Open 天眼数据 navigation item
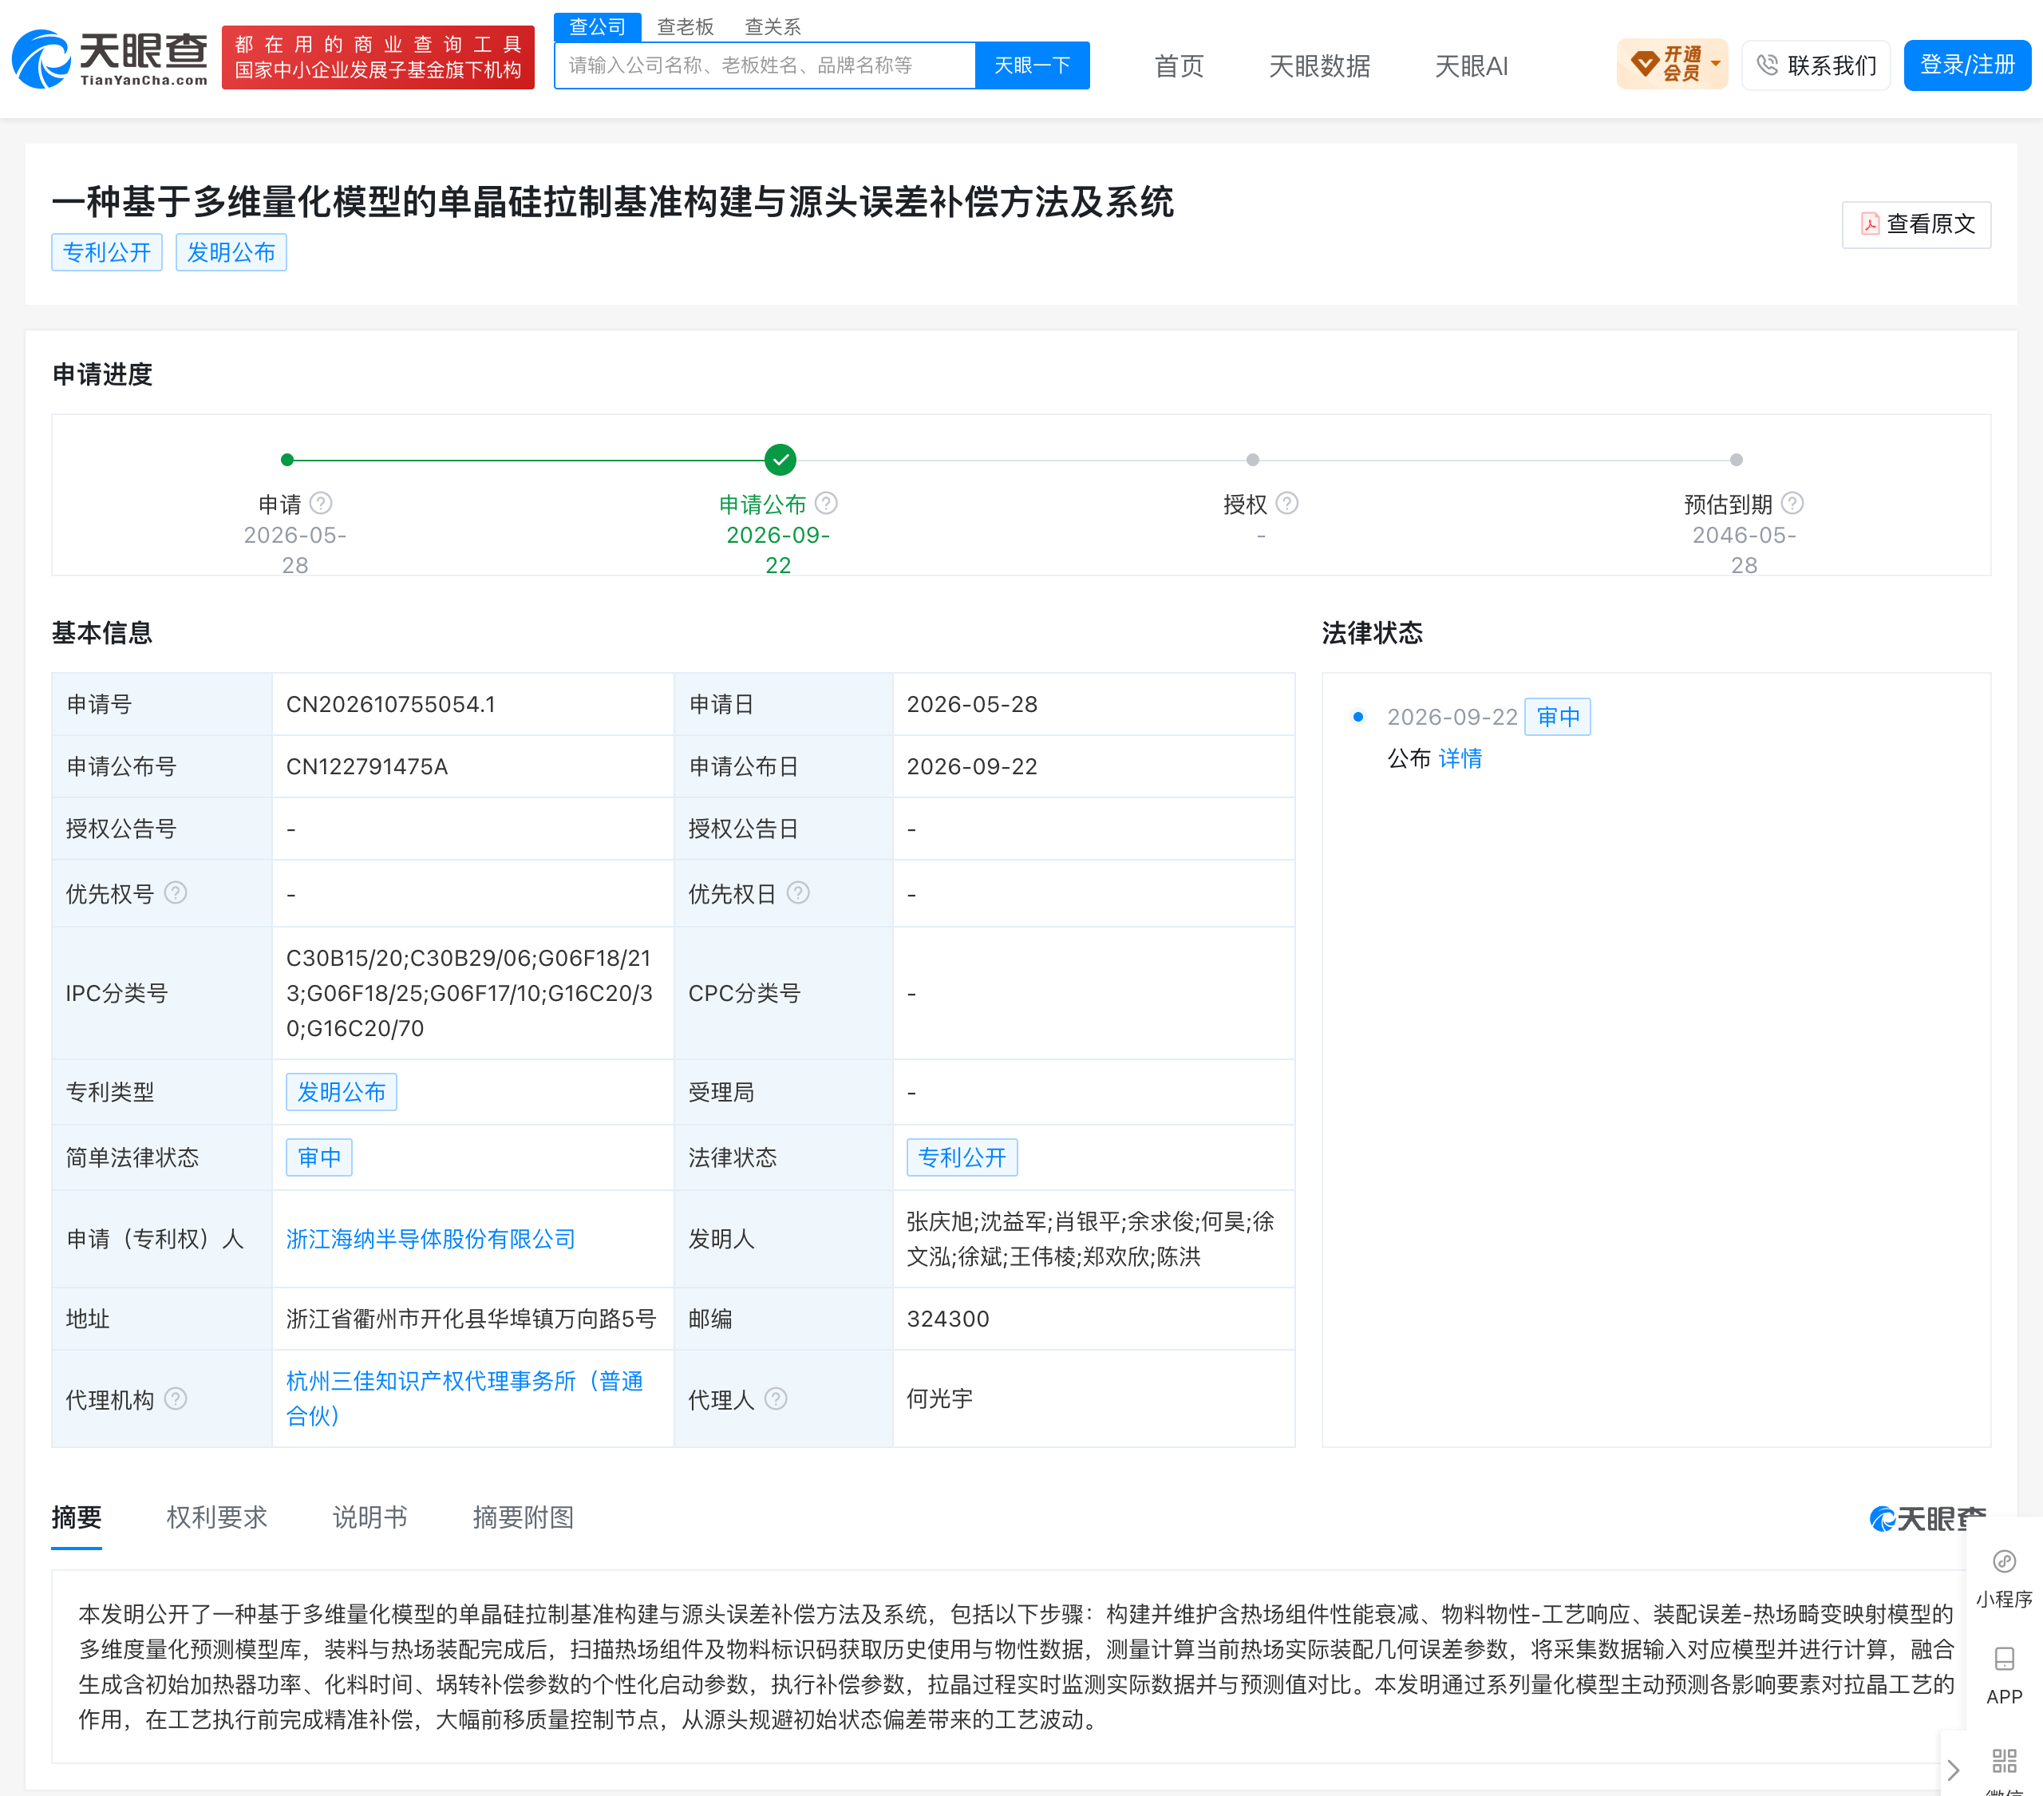The image size is (2043, 1796). click(1318, 66)
